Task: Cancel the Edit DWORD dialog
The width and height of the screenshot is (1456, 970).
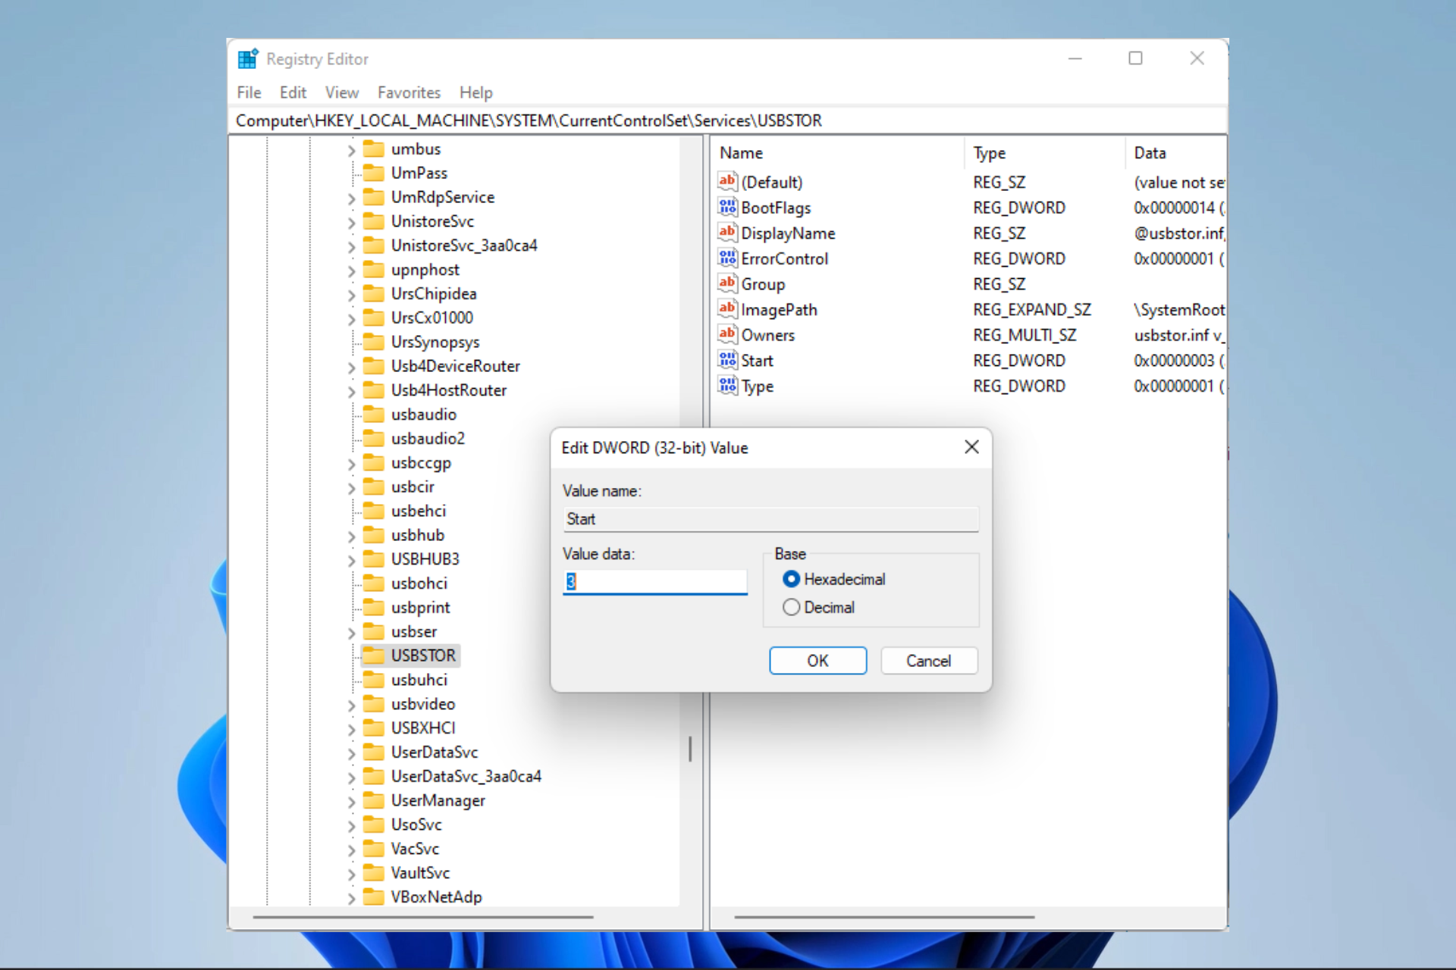Action: pyautogui.click(x=928, y=661)
